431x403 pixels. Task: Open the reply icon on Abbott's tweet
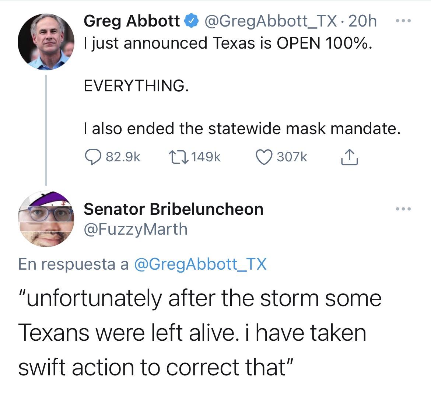pyautogui.click(x=93, y=157)
